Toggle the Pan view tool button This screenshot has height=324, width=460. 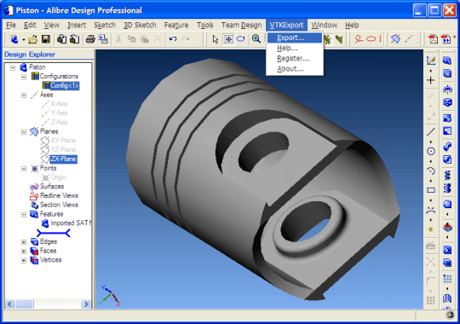click(x=228, y=39)
